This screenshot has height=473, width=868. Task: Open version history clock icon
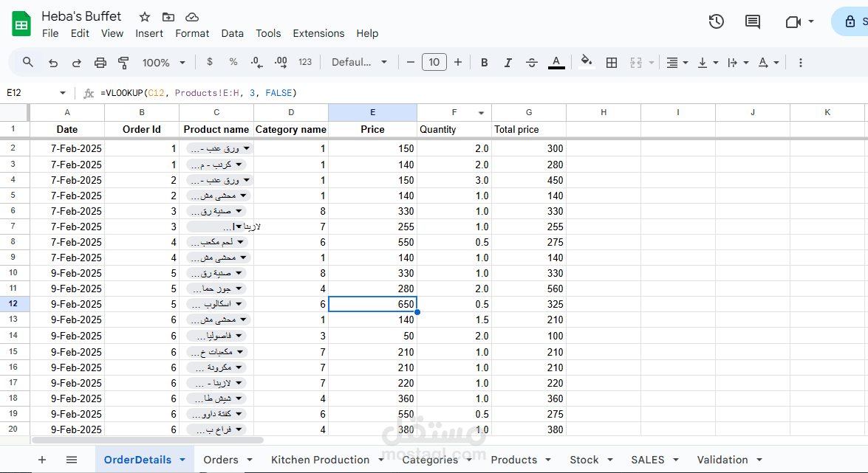coord(717,21)
